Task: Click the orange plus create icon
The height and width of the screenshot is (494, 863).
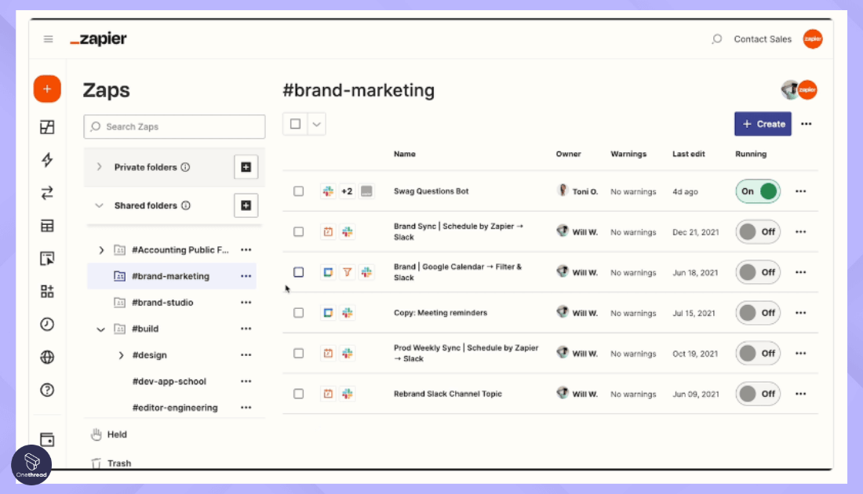Action: tap(47, 89)
